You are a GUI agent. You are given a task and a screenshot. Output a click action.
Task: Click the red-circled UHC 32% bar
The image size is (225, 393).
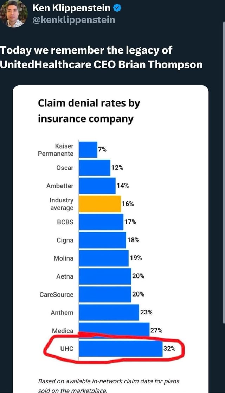tap(121, 348)
